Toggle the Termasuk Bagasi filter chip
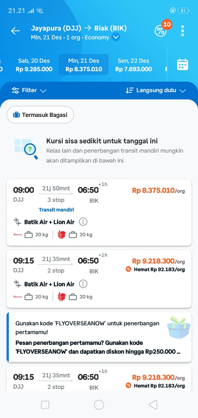The width and height of the screenshot is (198, 418). pos(40,115)
